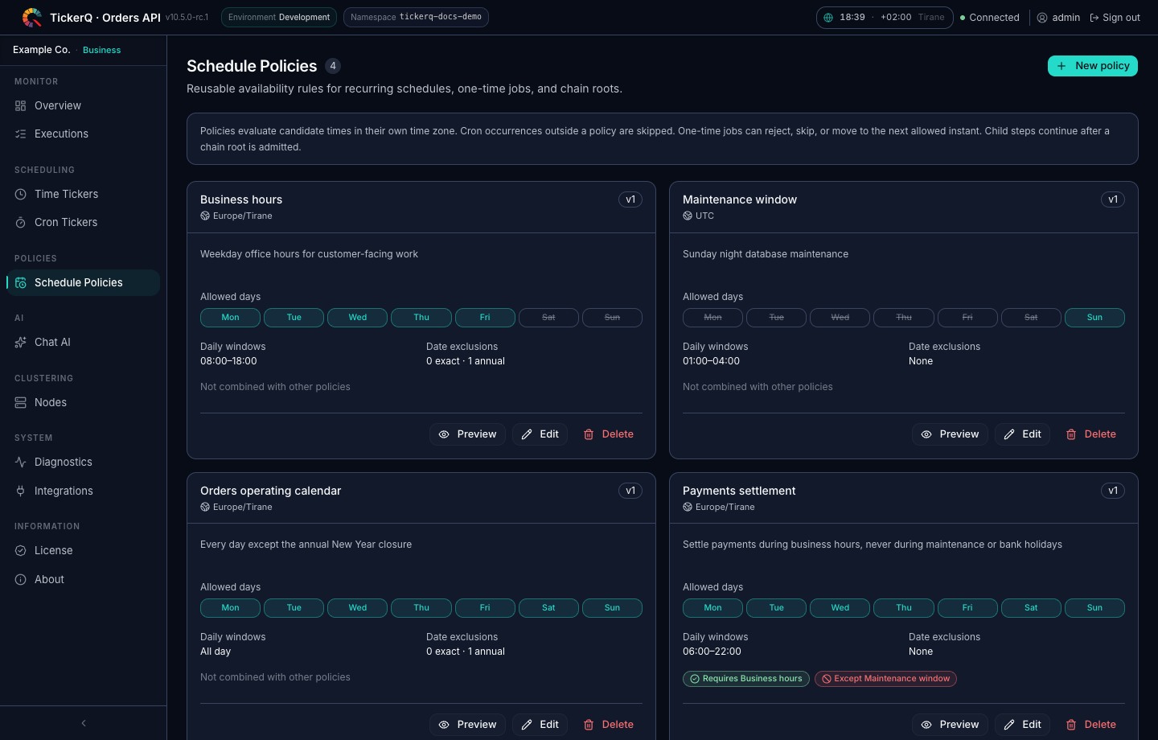The height and width of the screenshot is (740, 1158).
Task: Click the Environment Development badge
Action: tap(279, 17)
